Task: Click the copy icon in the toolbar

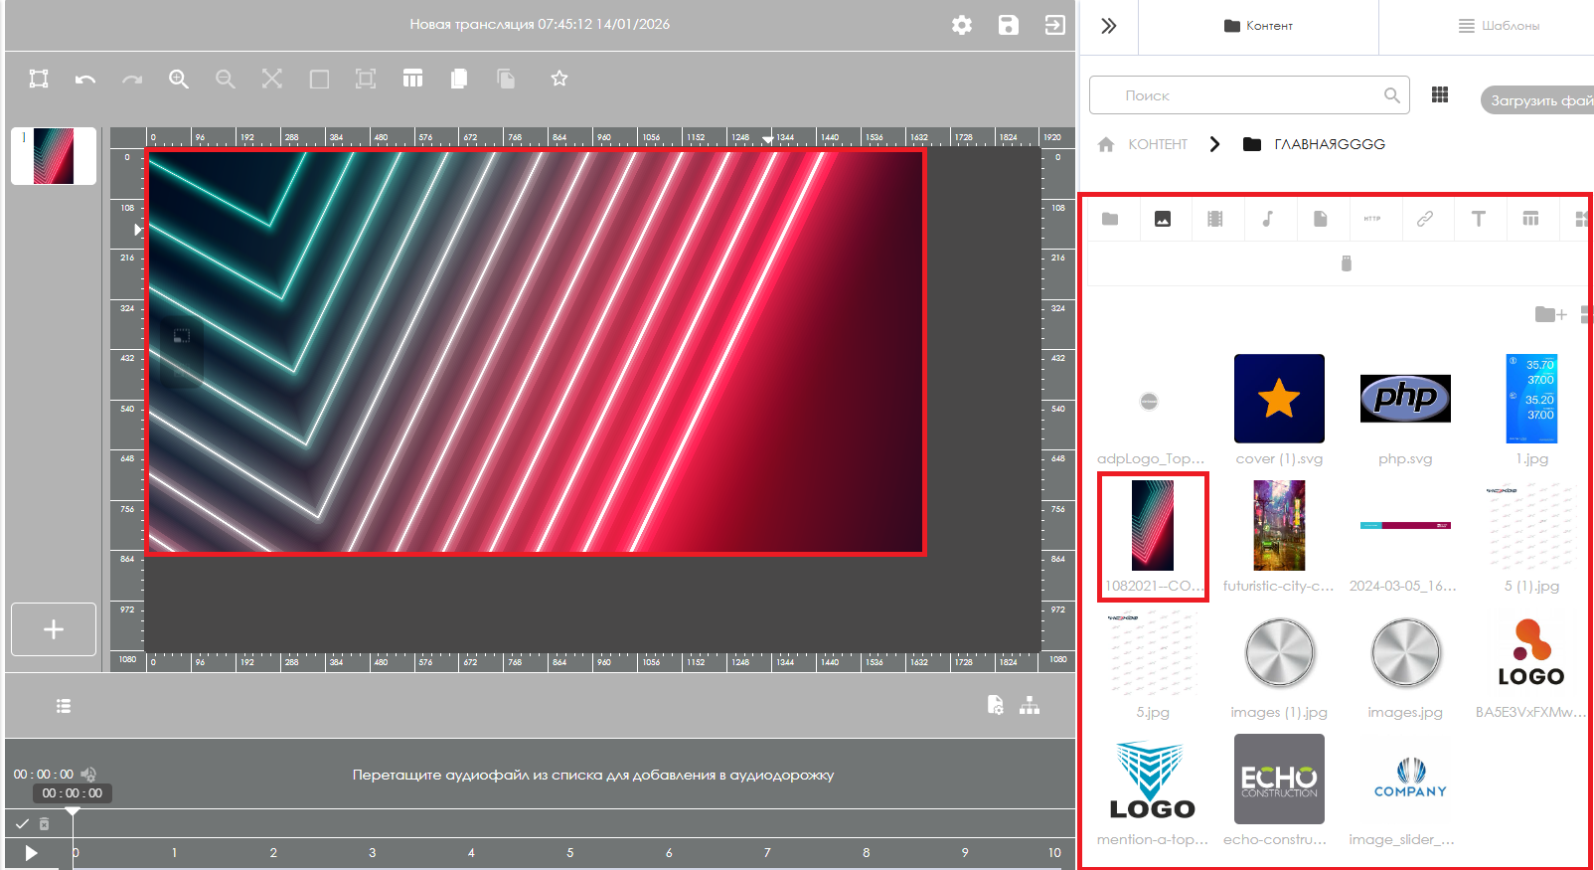Action: 459,79
